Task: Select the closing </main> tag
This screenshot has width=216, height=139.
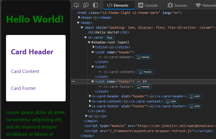Action: [x=91, y=121]
